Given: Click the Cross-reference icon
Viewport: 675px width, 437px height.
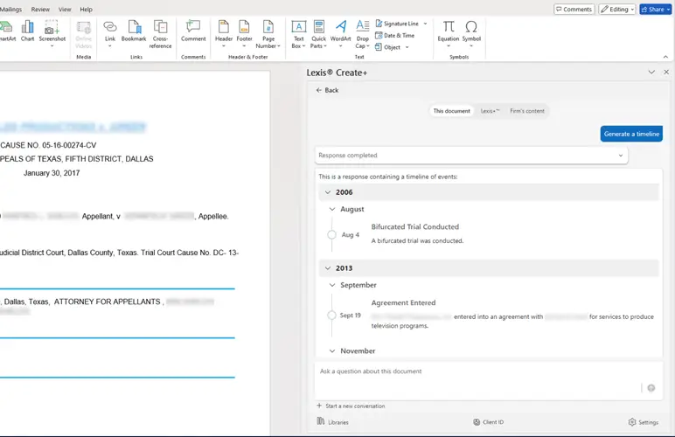Looking at the screenshot, I should click(x=160, y=32).
